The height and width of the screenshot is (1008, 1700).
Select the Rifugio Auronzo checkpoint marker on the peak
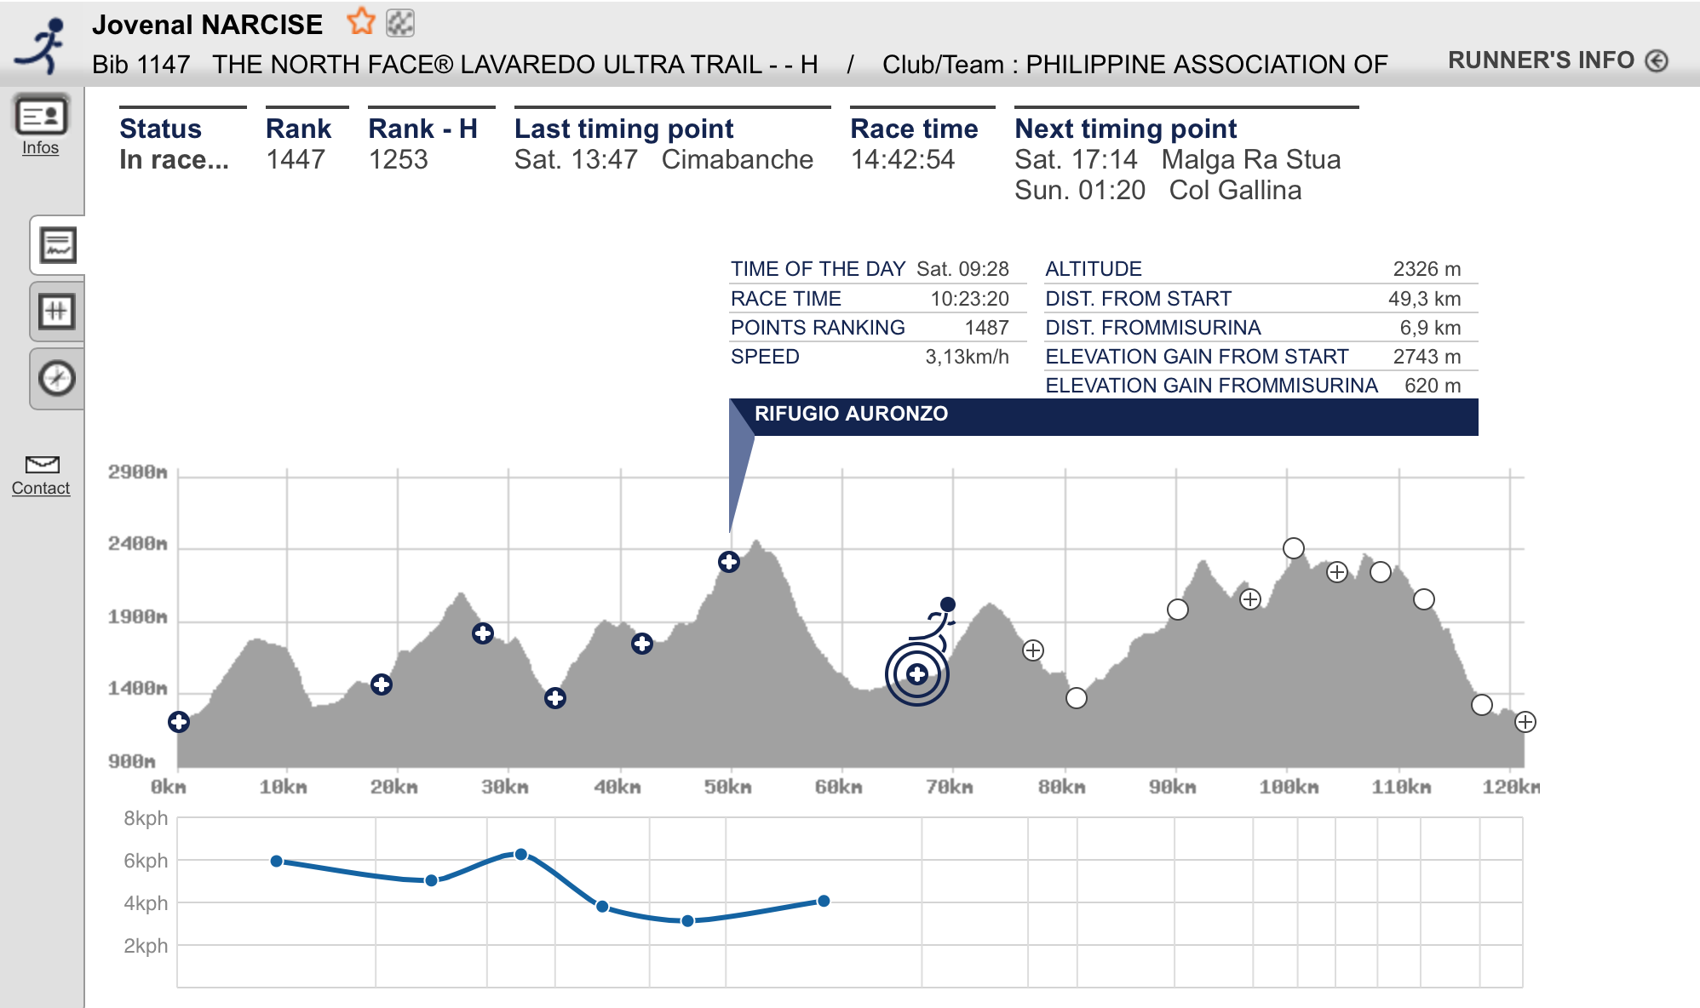click(728, 562)
